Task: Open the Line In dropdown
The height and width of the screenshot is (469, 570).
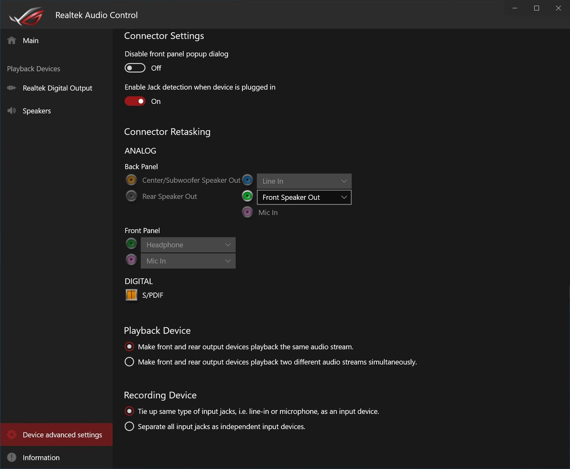Action: (304, 181)
